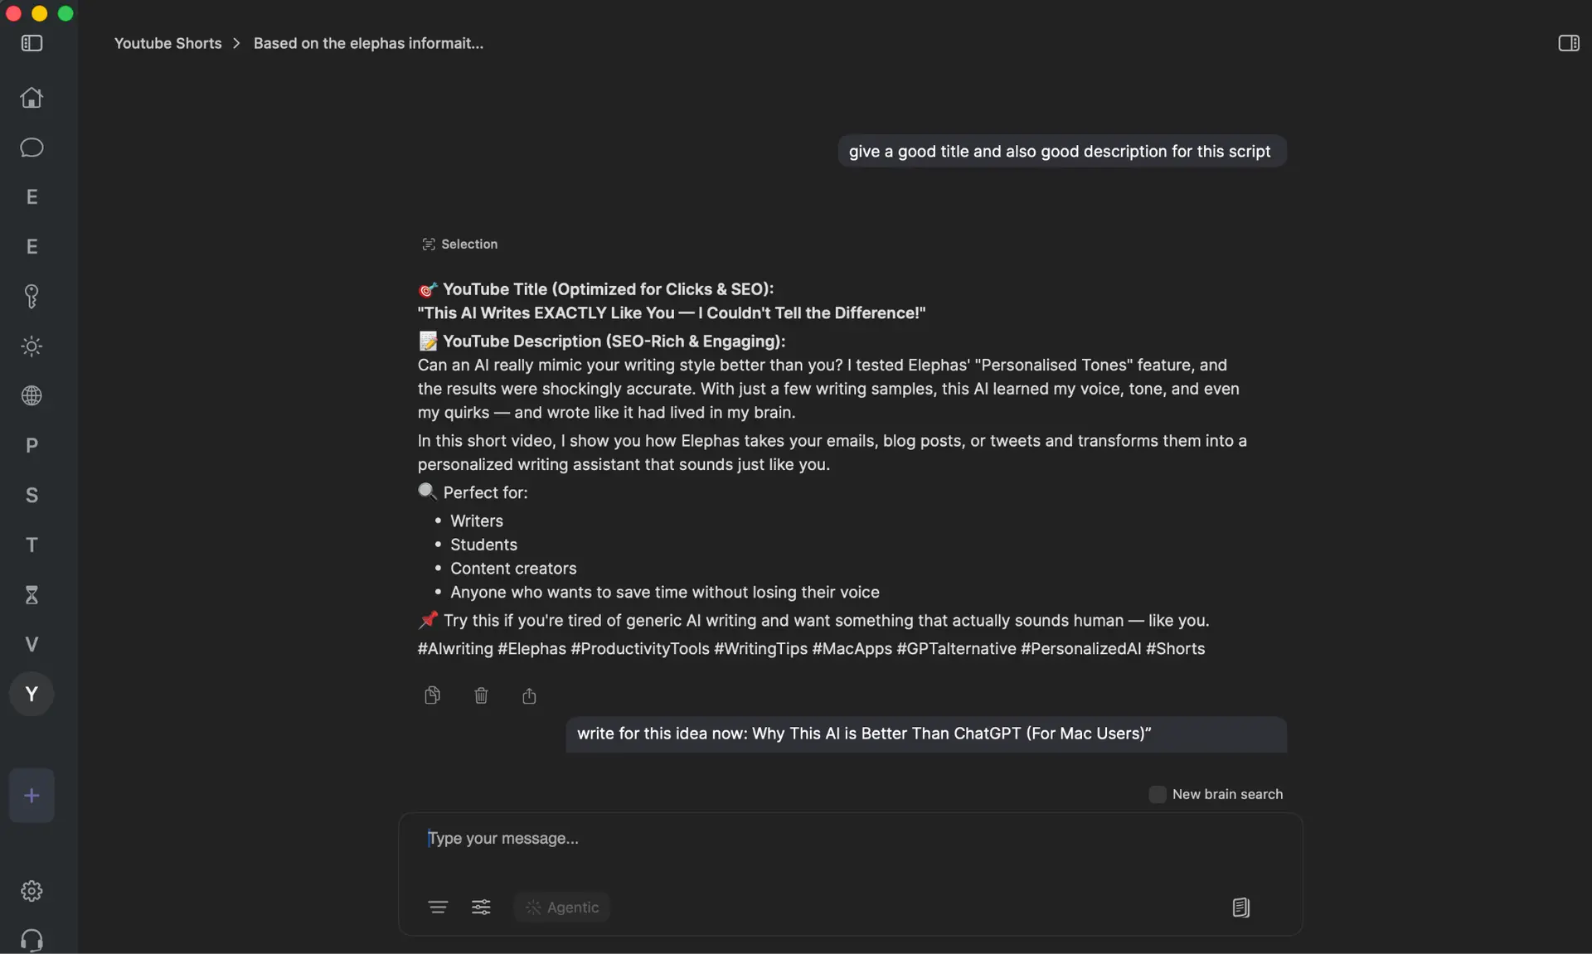Open the globe icon in sidebar
Image resolution: width=1592 pixels, height=954 pixels.
[32, 396]
